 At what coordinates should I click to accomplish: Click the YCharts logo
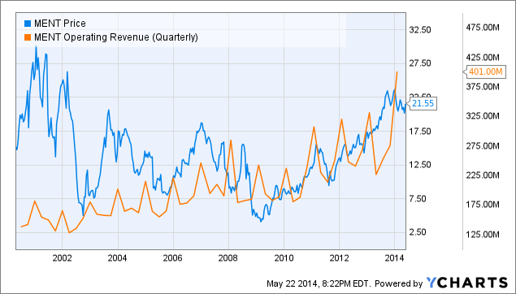pyautogui.click(x=467, y=283)
